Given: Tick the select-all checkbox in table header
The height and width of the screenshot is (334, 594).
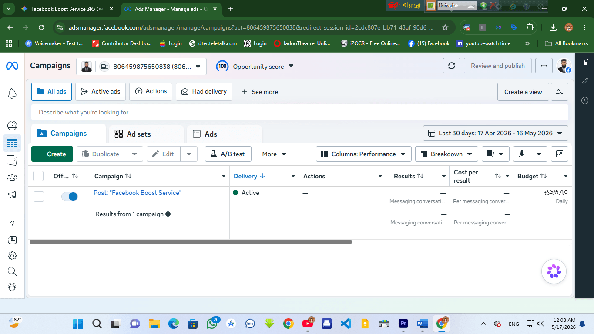Looking at the screenshot, I should click(x=38, y=176).
